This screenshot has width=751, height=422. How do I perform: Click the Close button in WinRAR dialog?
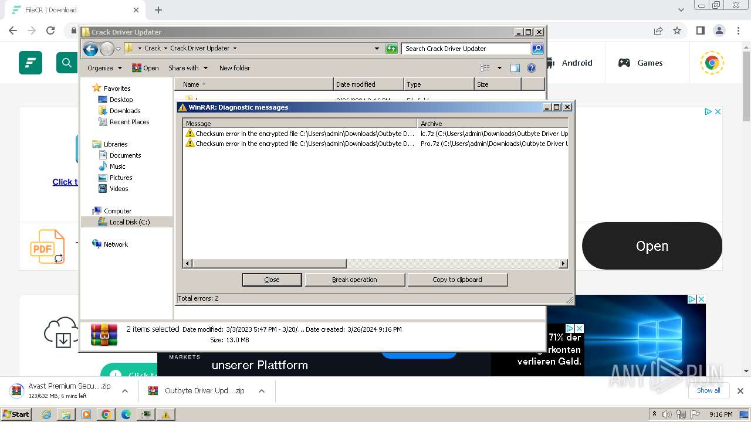click(272, 280)
